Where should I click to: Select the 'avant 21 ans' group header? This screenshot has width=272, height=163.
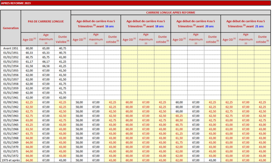pos(246,24)
